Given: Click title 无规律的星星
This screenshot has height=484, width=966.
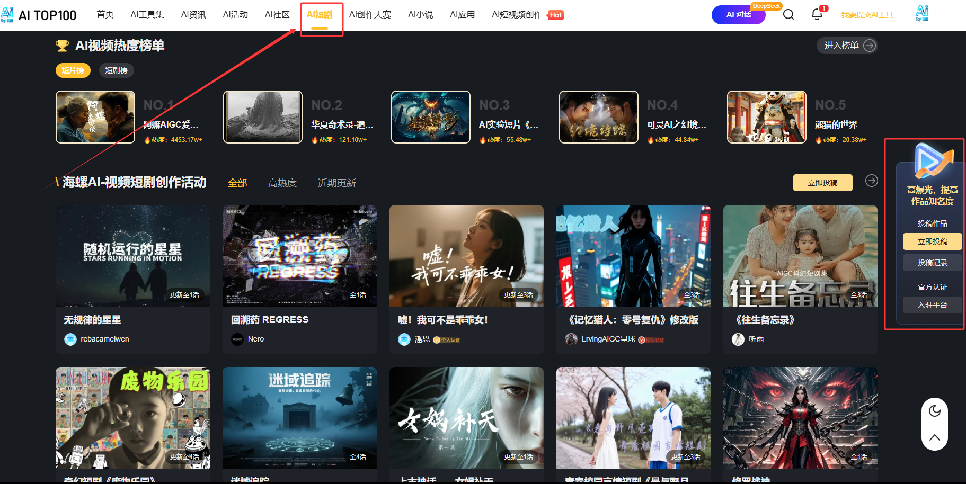Looking at the screenshot, I should pos(93,320).
